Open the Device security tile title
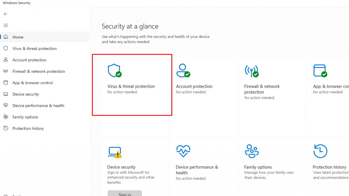This screenshot has width=349, height=196. [x=121, y=167]
